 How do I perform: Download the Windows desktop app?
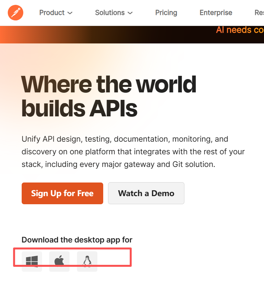(x=32, y=261)
